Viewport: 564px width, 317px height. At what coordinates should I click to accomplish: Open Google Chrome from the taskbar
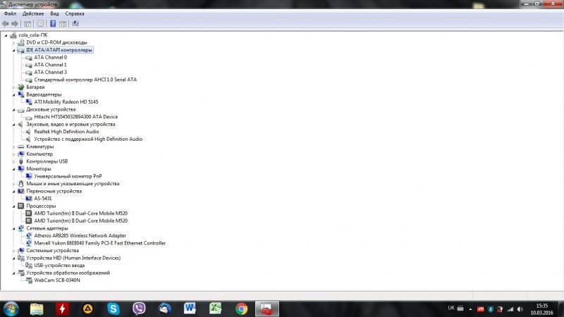click(241, 308)
